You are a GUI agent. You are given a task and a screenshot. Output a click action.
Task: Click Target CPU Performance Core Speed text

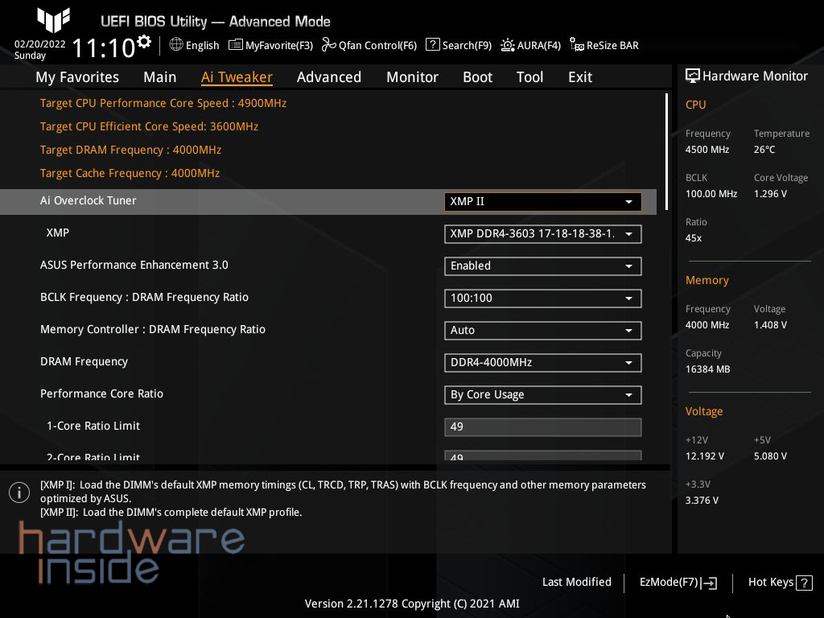click(x=163, y=103)
